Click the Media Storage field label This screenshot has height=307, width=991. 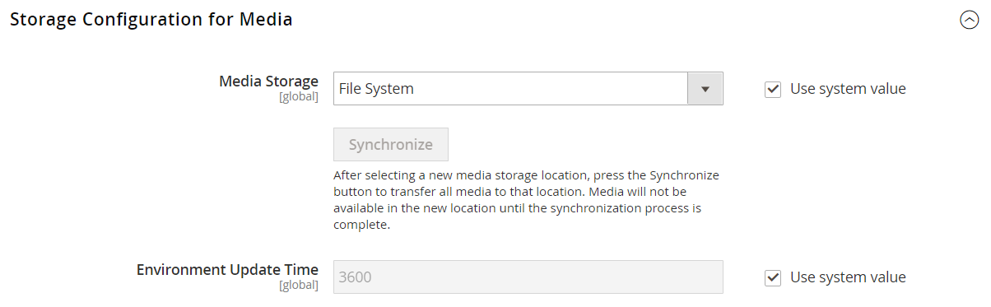268,81
